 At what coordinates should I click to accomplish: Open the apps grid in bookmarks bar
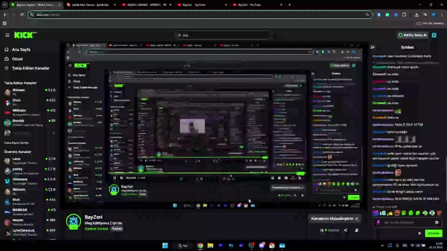(5, 23)
